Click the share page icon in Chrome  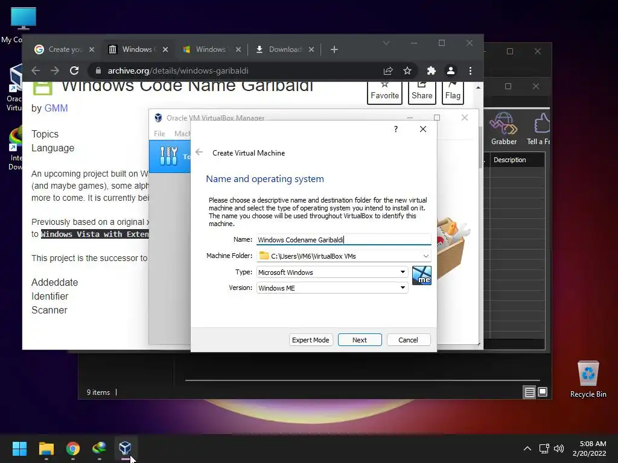388,71
